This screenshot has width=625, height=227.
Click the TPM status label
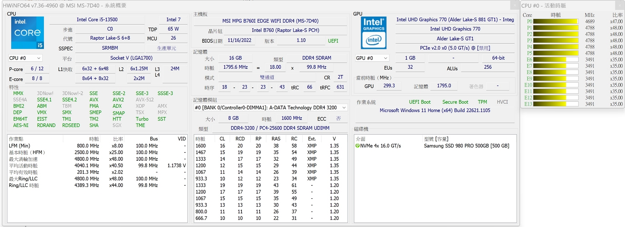pos(482,102)
